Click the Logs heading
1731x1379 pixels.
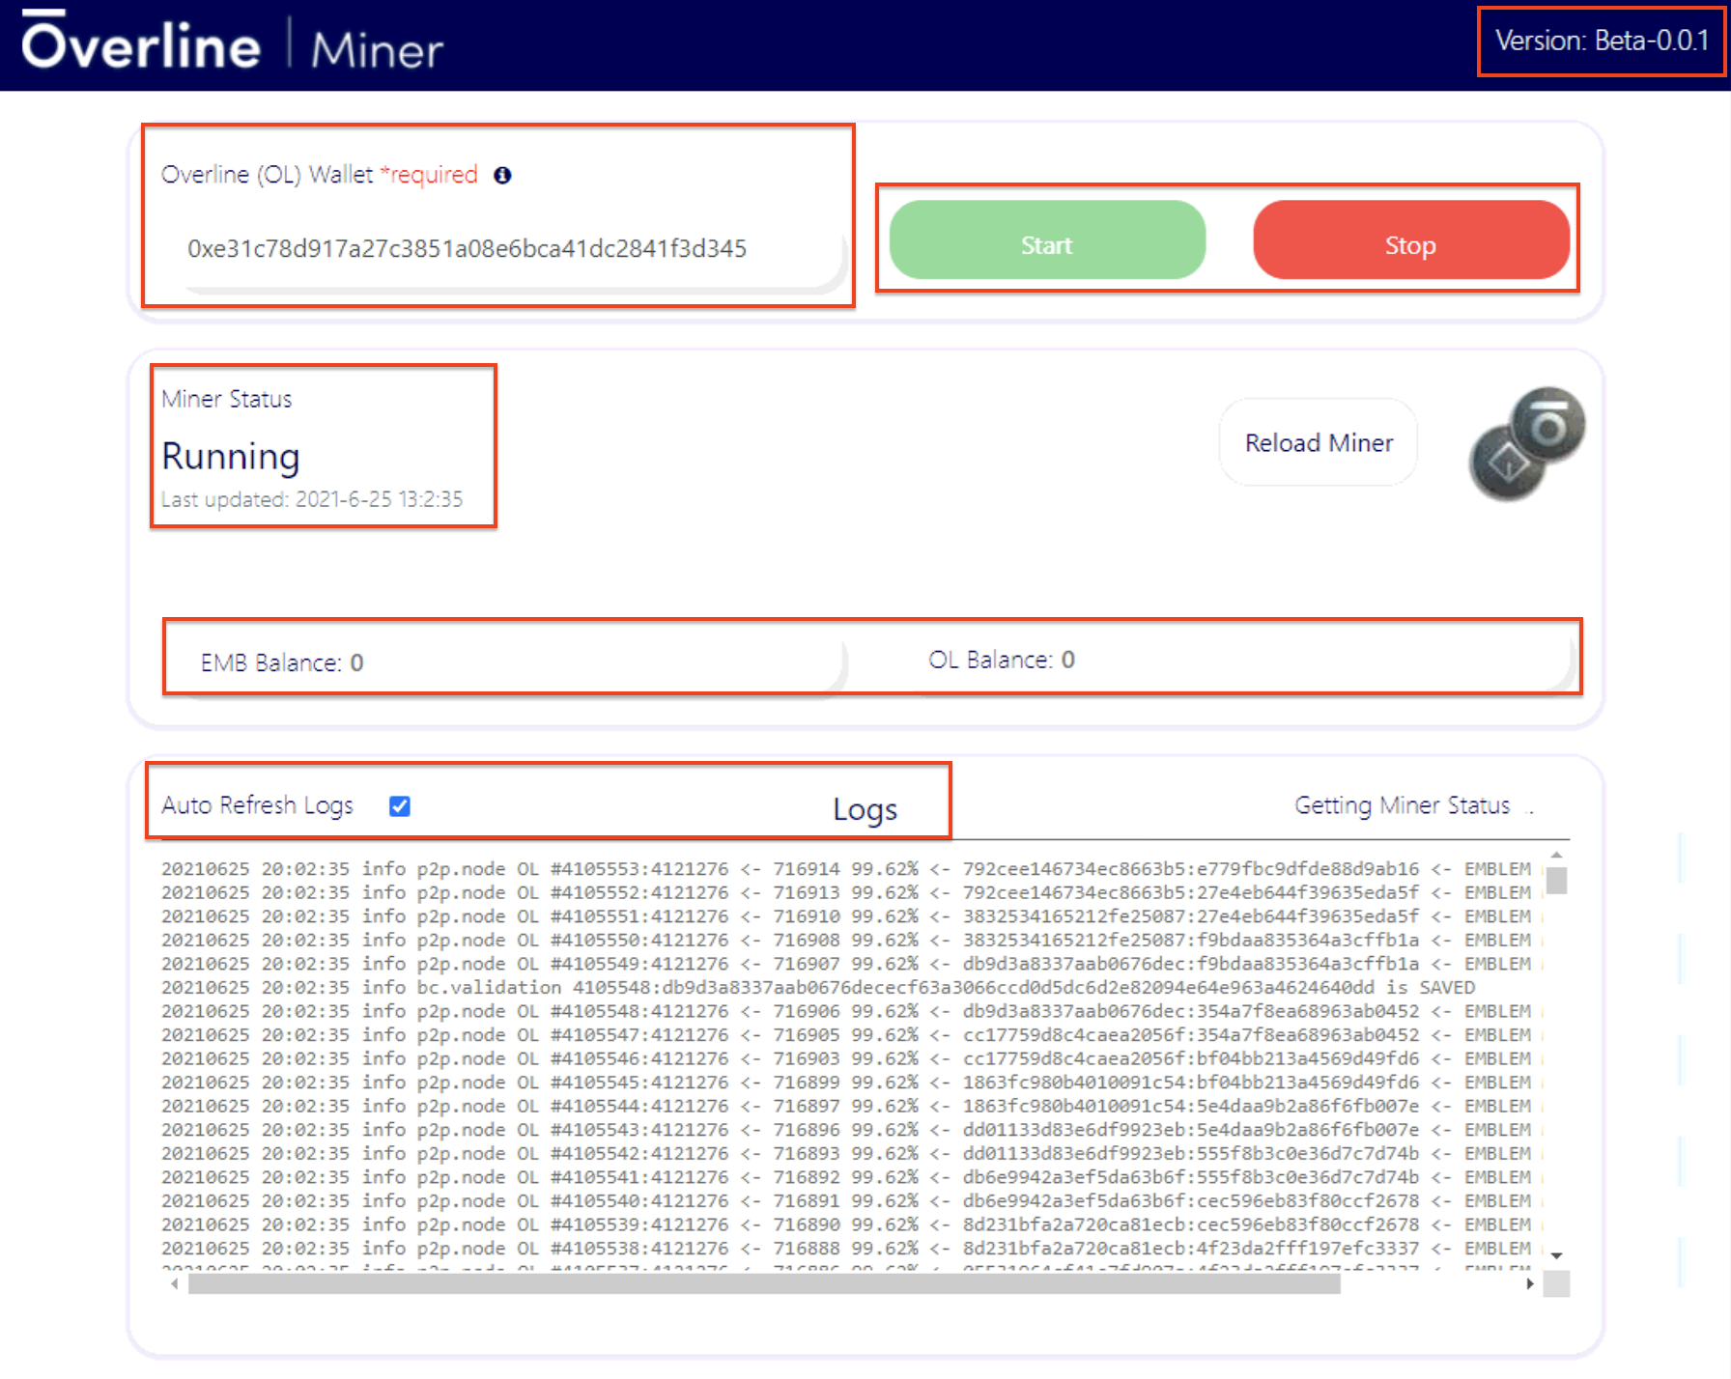point(865,809)
